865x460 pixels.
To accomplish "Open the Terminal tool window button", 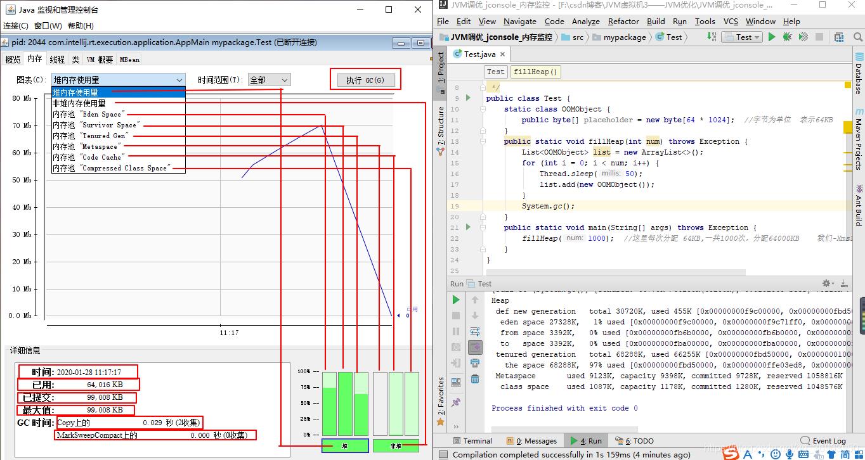I will pyautogui.click(x=471, y=440).
